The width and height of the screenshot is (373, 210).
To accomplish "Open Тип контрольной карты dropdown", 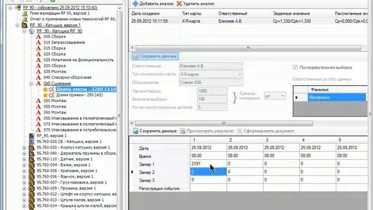I will tap(240, 74).
